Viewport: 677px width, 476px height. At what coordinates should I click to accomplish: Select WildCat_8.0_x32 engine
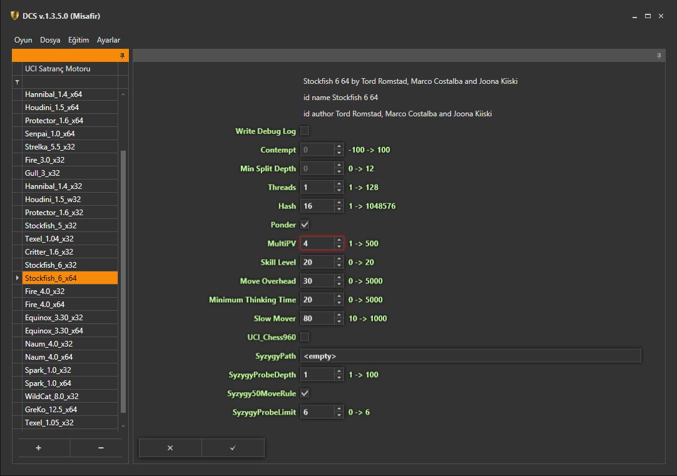(70, 396)
